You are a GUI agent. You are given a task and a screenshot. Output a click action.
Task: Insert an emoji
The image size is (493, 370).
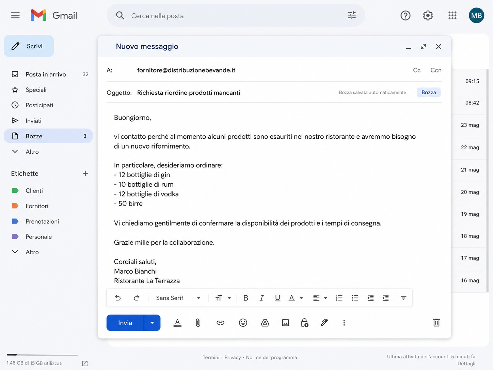243,323
